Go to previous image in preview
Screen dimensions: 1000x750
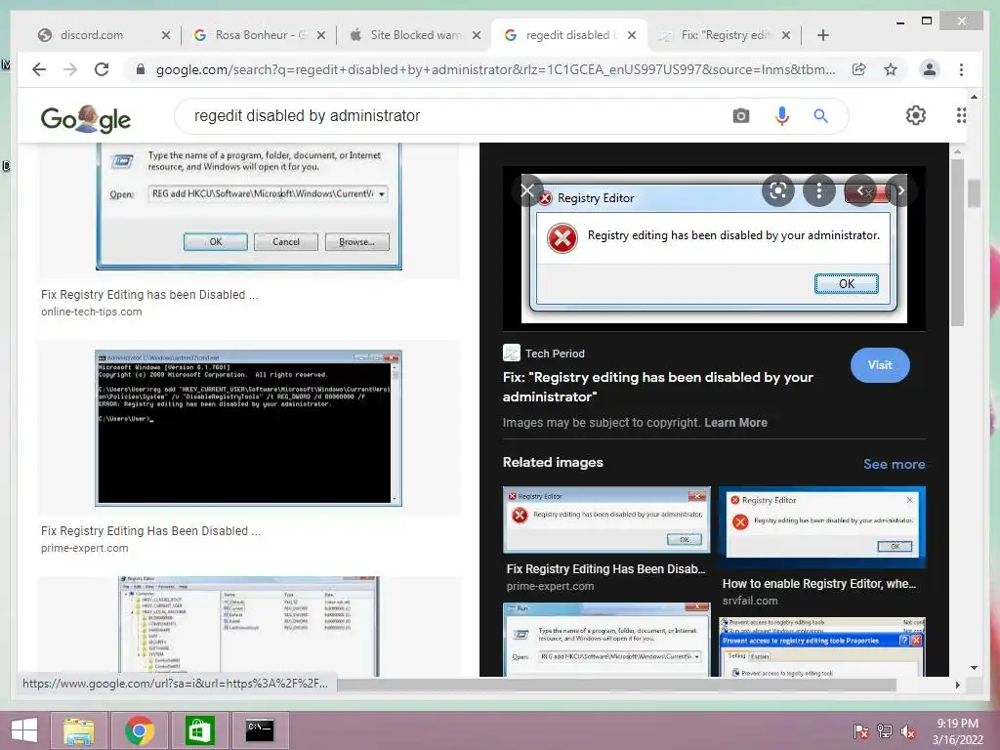point(860,190)
